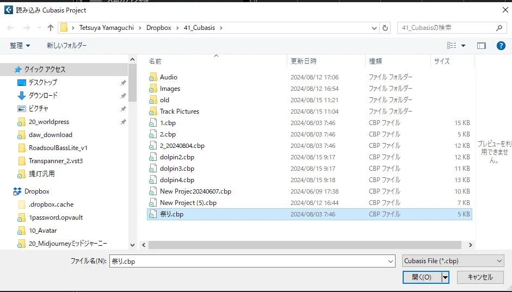Sort by サイズ column header
512x292 pixels.
pos(442,61)
